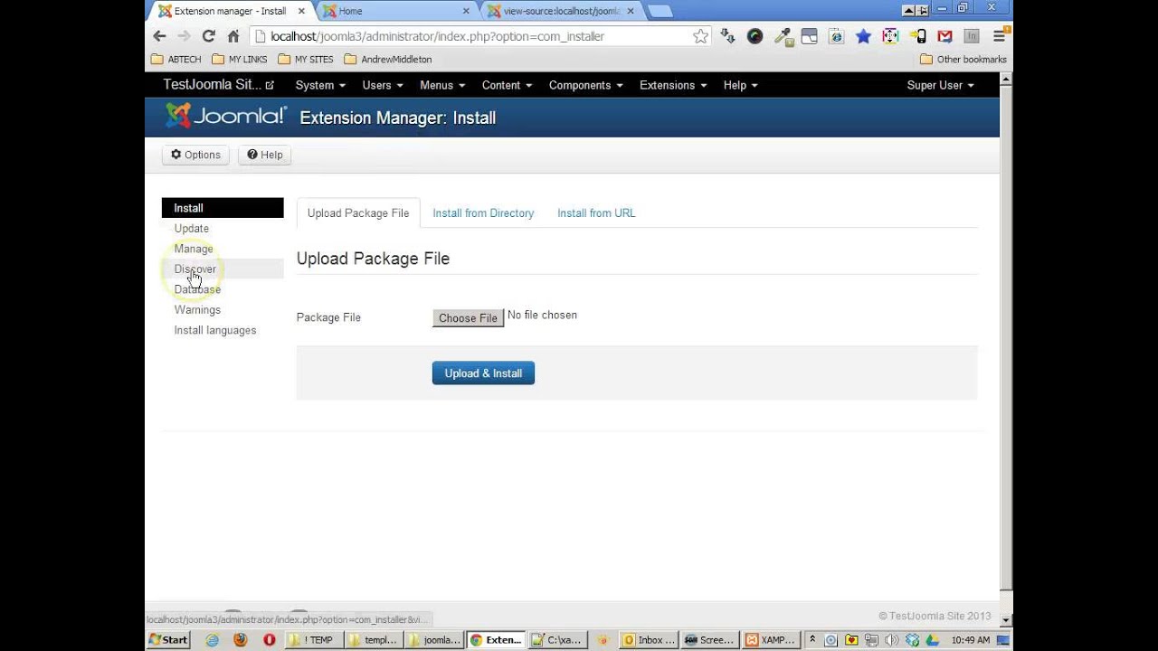Switch to the ! TEMP taskbar window

[312, 640]
